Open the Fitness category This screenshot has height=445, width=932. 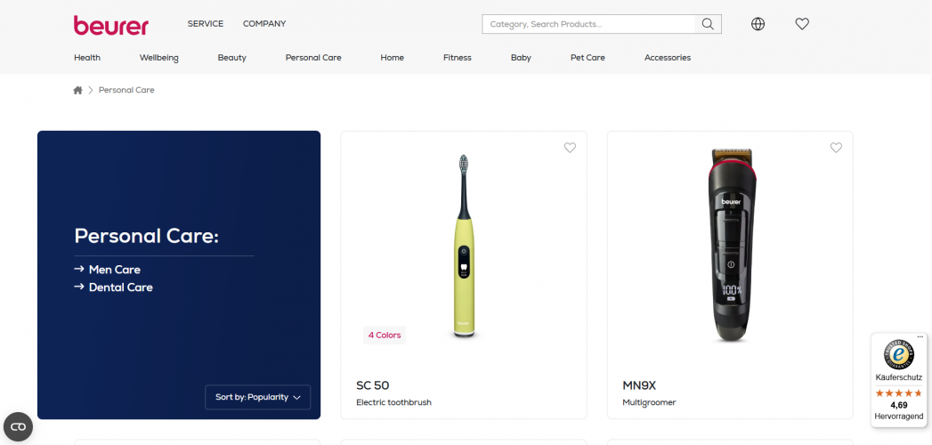click(x=457, y=58)
